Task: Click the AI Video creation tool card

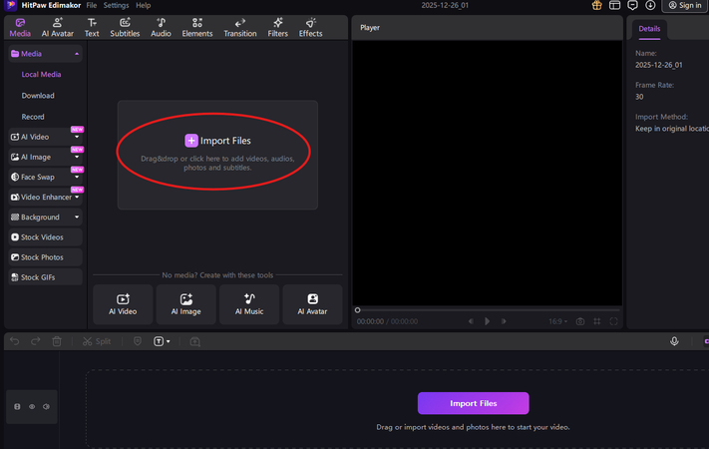Action: click(x=123, y=304)
